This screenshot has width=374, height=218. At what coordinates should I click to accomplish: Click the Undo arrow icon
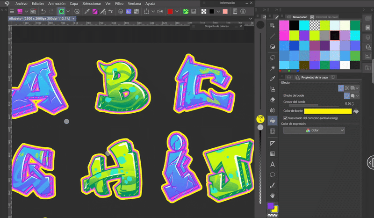coord(43,11)
